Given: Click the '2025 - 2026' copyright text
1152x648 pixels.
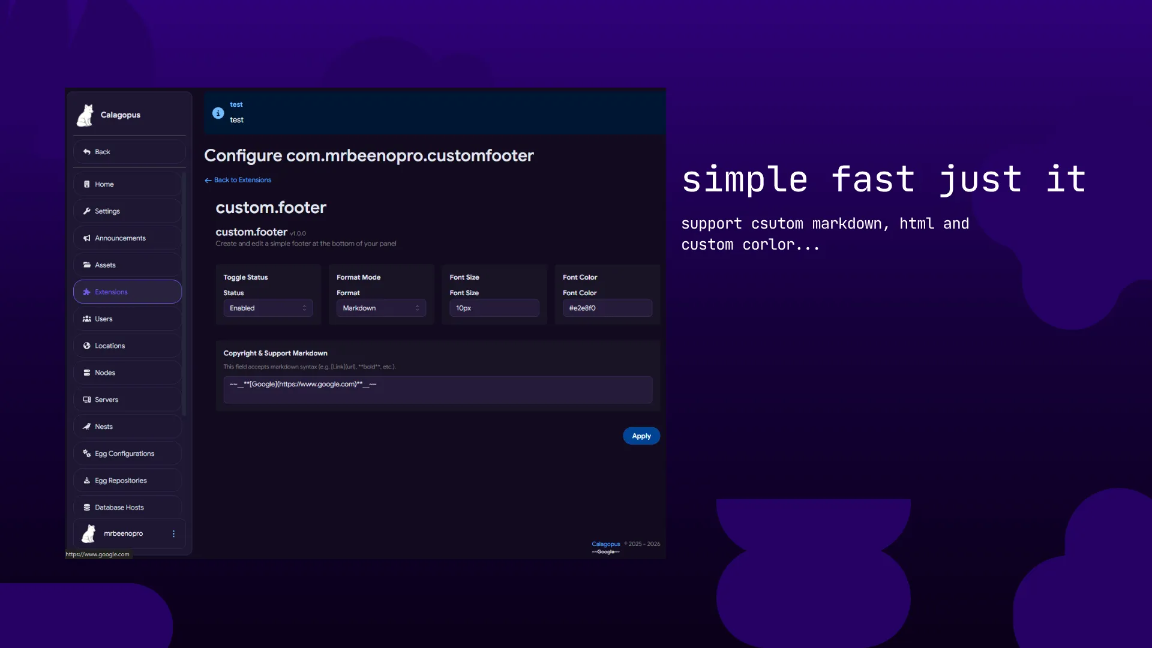Looking at the screenshot, I should pos(644,544).
